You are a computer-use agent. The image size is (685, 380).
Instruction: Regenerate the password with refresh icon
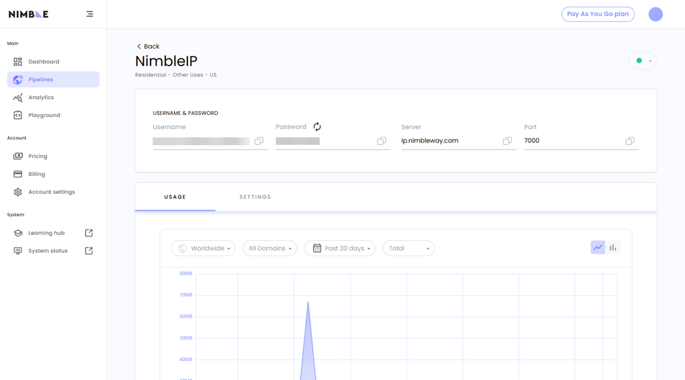[317, 126]
